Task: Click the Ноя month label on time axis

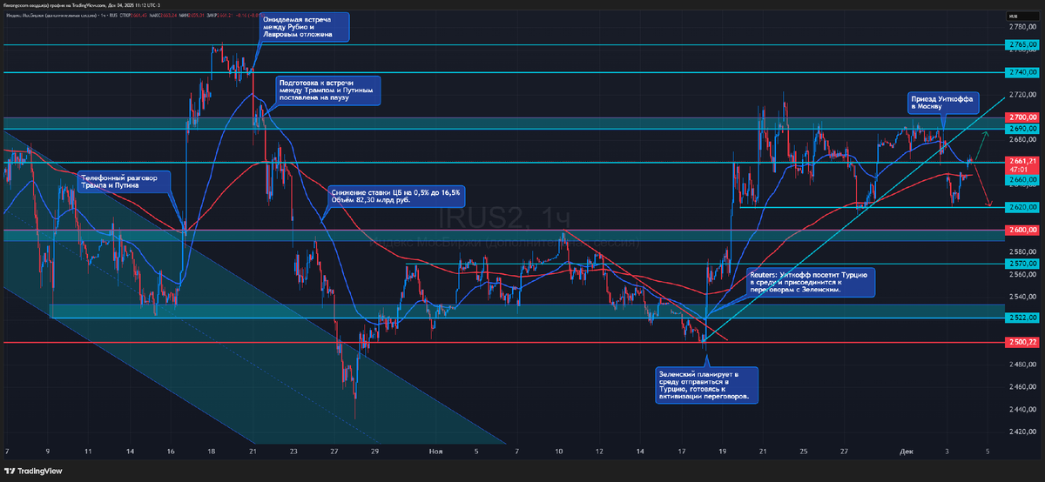Action: (435, 452)
